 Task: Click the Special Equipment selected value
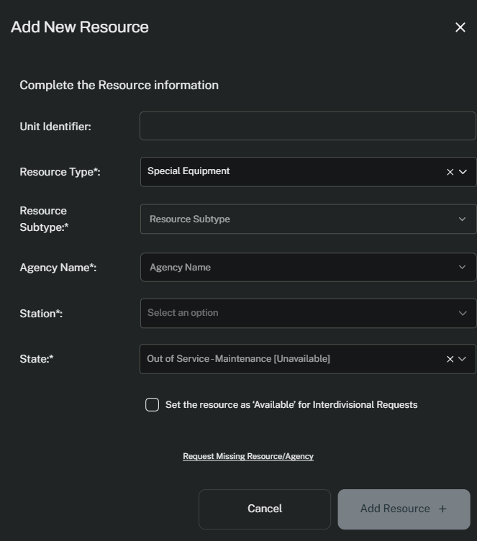[188, 171]
